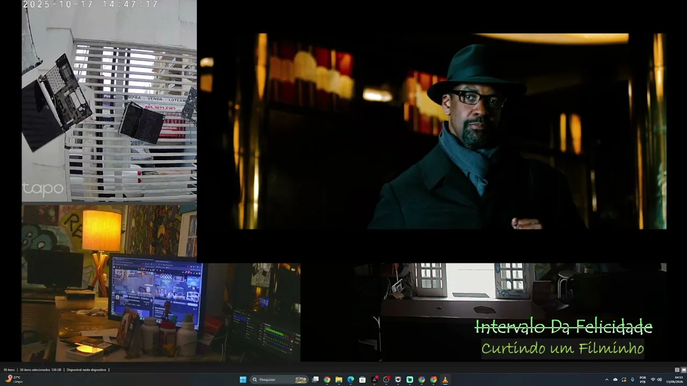Click the sync tray icon with orange dot
The image size is (687, 386).
[x=624, y=380]
